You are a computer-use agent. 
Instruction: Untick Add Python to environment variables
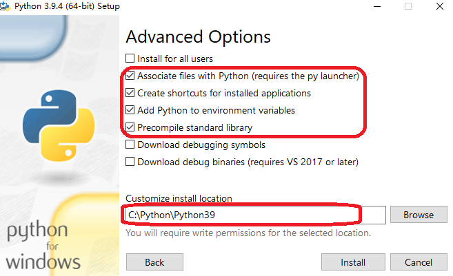click(x=130, y=110)
